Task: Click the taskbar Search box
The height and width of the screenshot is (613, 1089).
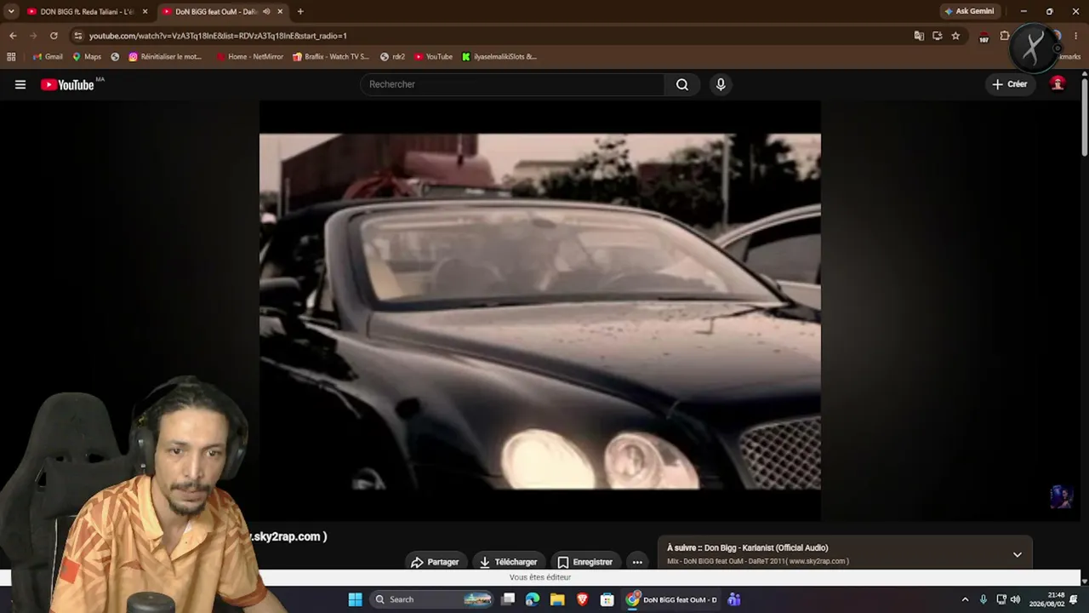Action: click(433, 599)
